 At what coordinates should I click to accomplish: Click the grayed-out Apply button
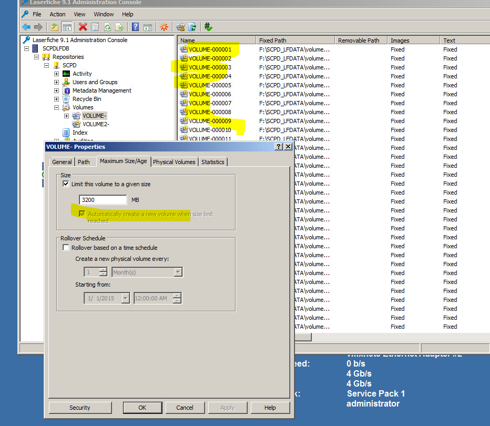(x=228, y=408)
